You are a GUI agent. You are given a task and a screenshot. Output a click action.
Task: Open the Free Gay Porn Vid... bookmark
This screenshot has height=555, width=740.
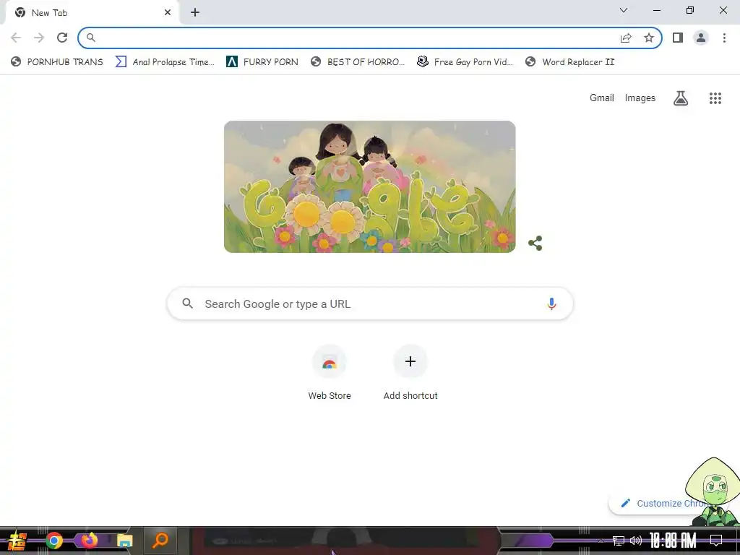(465, 62)
